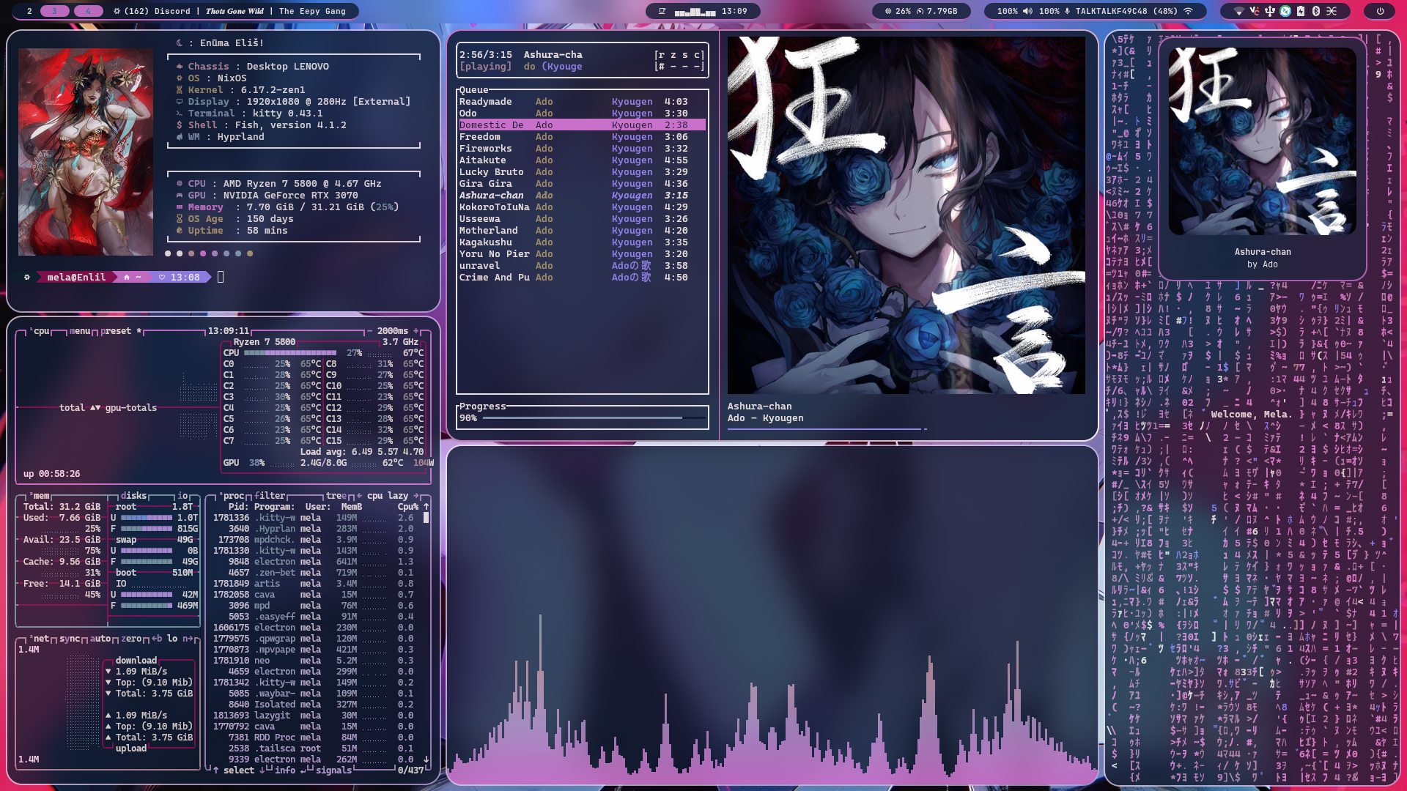1407x791 pixels.
Task: Click the CPU usage icon showing 26%
Action: click(888, 11)
